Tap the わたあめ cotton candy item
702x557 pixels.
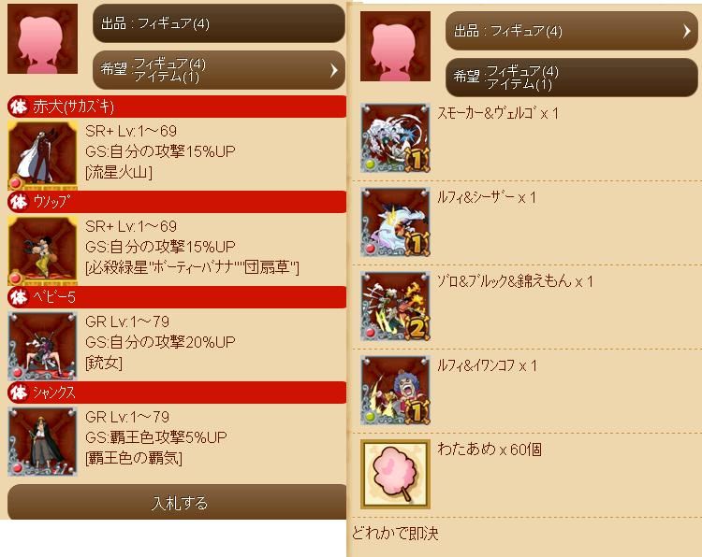coord(395,475)
